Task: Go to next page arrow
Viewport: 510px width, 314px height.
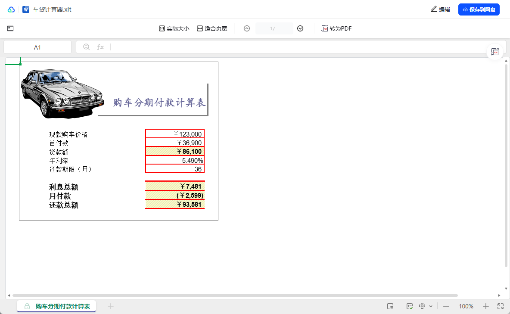Action: coord(300,28)
